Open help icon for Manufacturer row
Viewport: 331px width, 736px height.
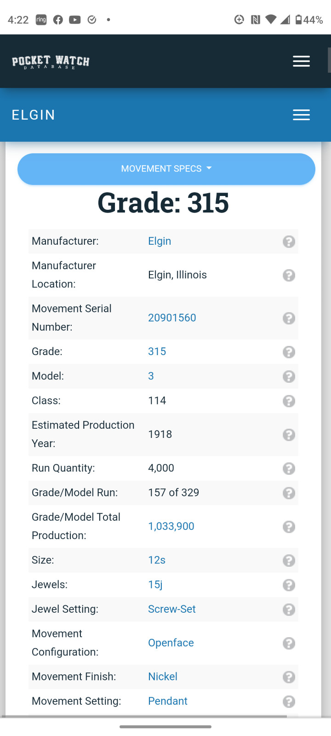coord(289,241)
